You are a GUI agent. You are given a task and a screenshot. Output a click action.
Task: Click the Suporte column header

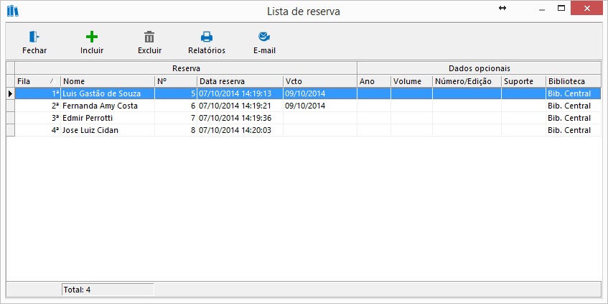[x=523, y=81]
